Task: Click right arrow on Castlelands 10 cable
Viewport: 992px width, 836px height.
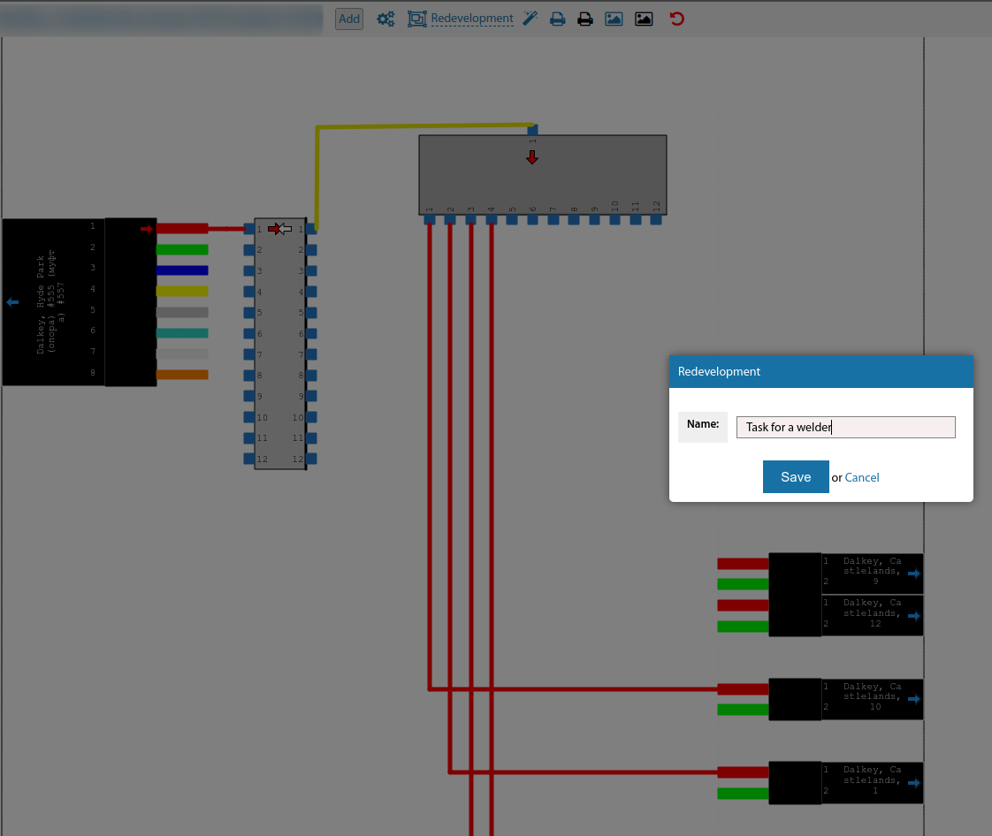Action: point(913,699)
